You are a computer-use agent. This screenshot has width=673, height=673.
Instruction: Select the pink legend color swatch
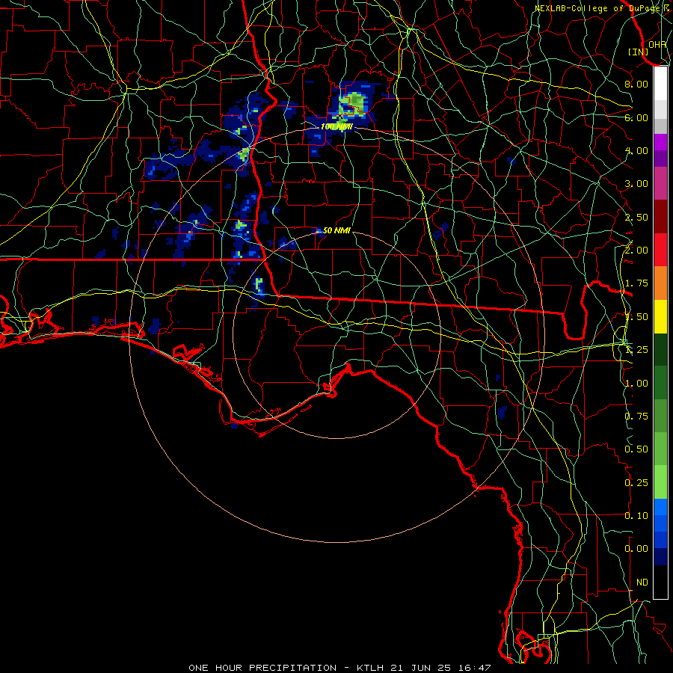660,184
